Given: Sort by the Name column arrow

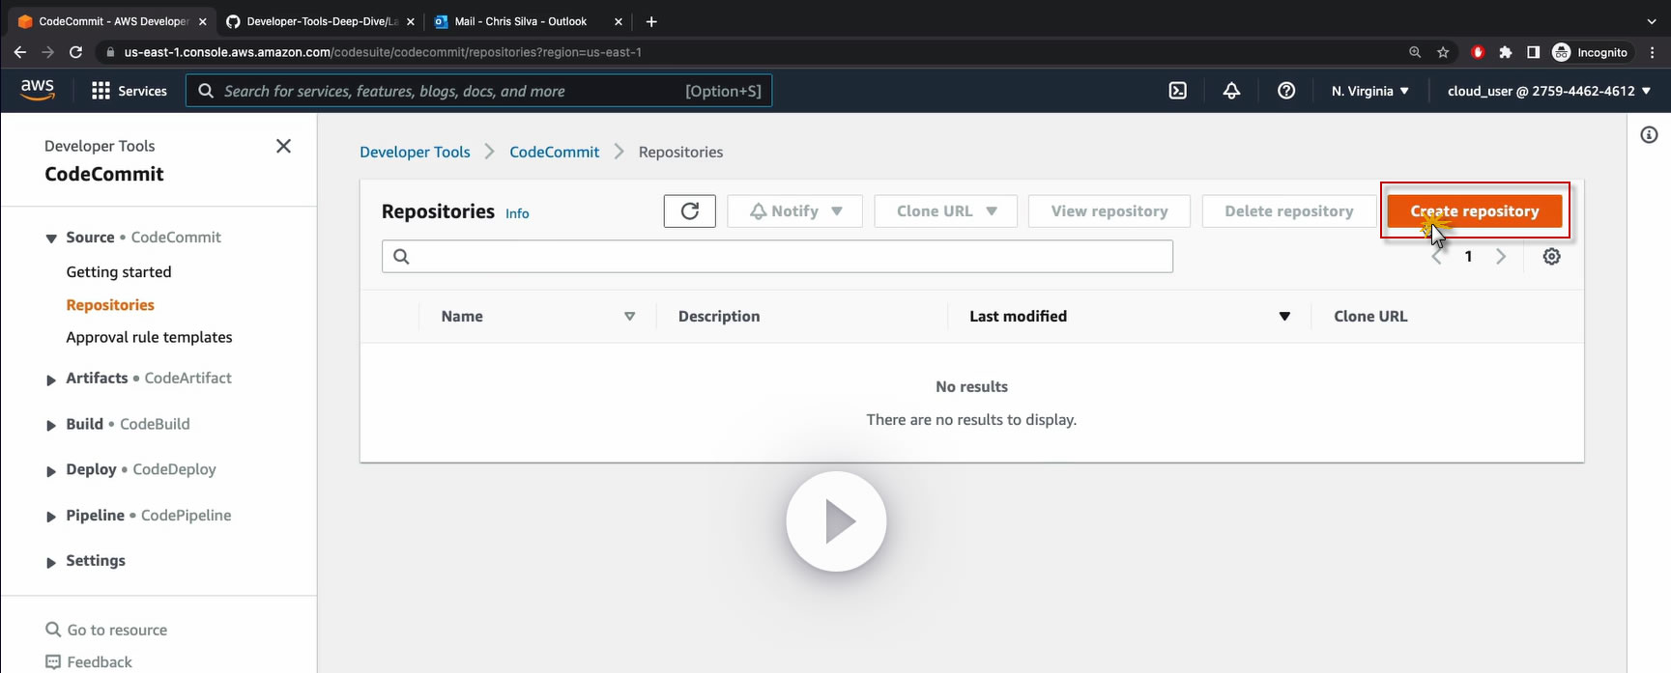Looking at the screenshot, I should [x=629, y=317].
